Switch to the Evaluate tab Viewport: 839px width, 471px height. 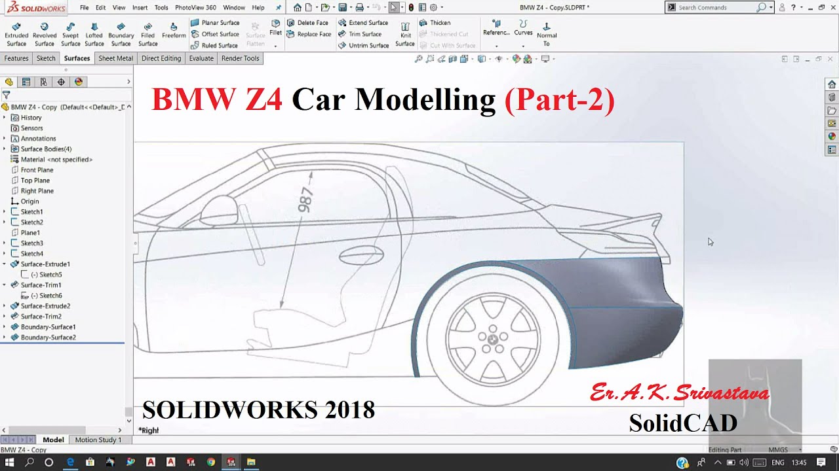pos(201,58)
